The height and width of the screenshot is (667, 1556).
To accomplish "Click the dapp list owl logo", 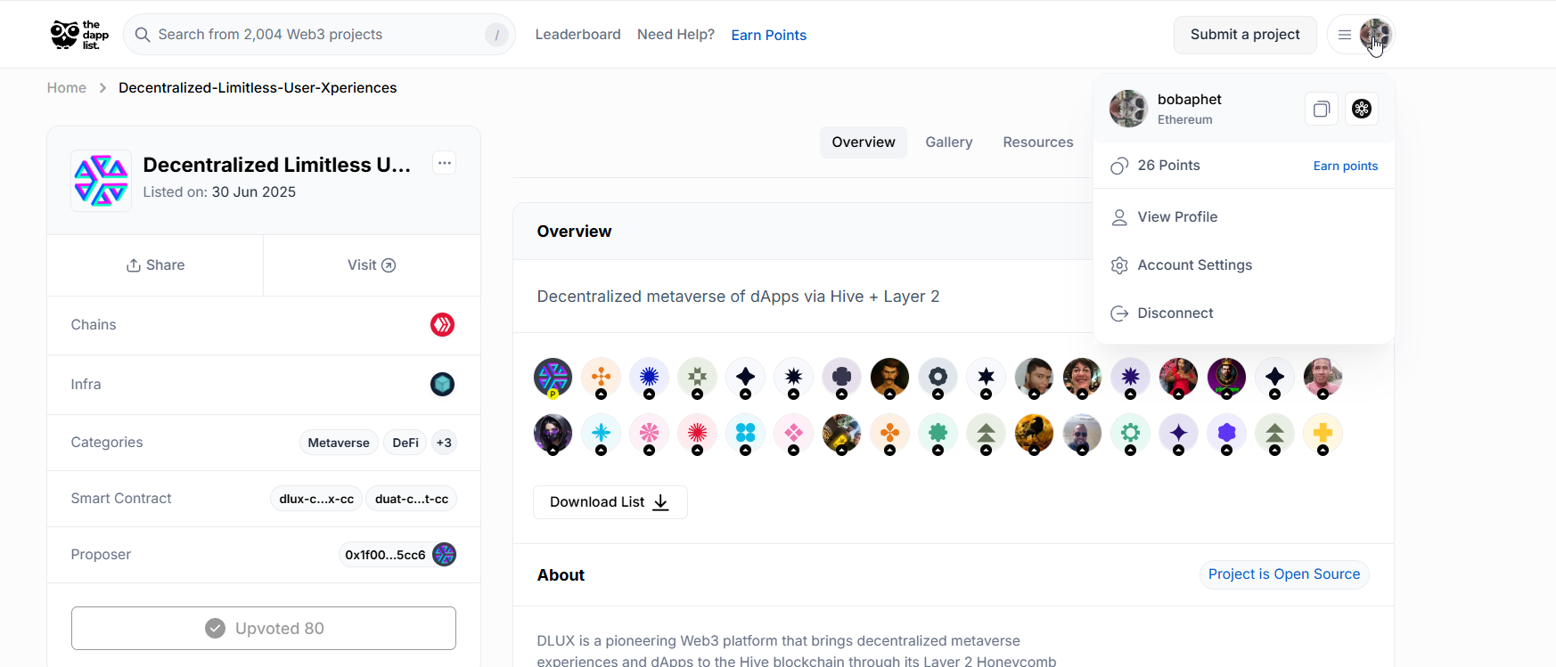I will (x=79, y=35).
